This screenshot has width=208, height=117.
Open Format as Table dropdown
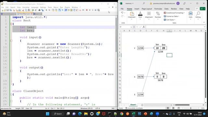tap(171, 16)
